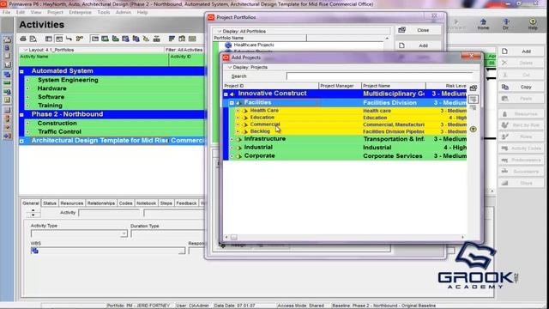Click the Copy button in the Activities command bar
Screen dimensions: 549x309
pyautogui.click(x=521, y=87)
